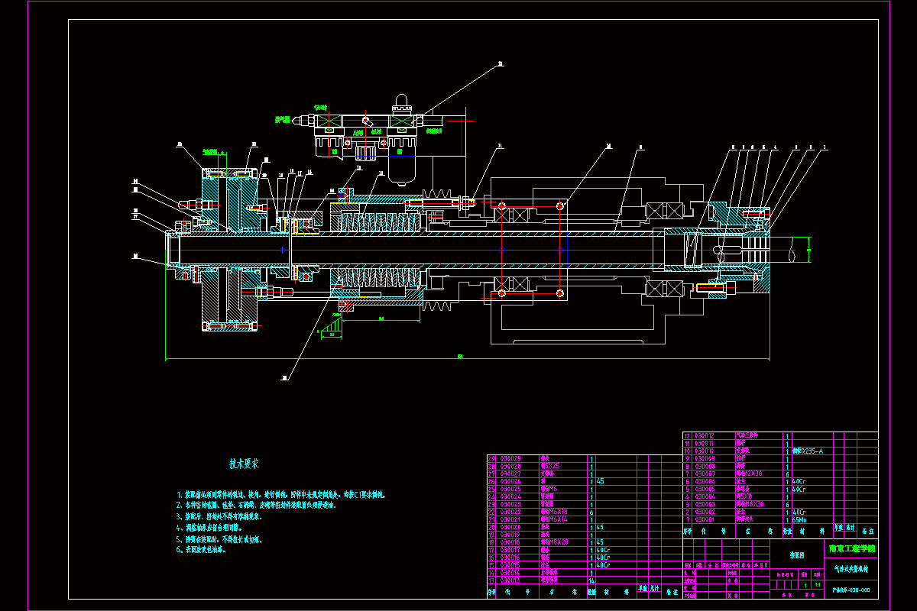
Task: Click the product code ending -030-000
Action: pyautogui.click(x=851, y=590)
